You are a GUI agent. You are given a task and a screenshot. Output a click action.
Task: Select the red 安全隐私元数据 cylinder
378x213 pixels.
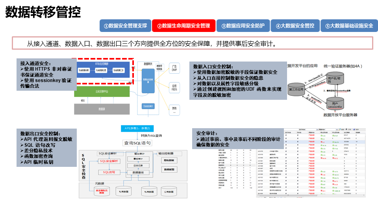point(102,191)
